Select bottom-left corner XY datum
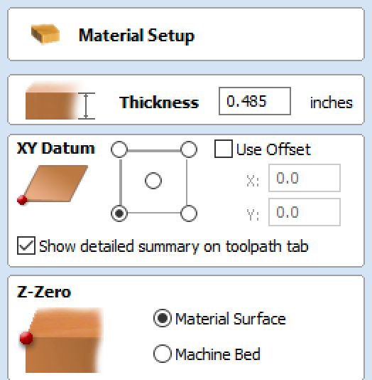Viewport: 372px width, 380px height. pyautogui.click(x=119, y=213)
